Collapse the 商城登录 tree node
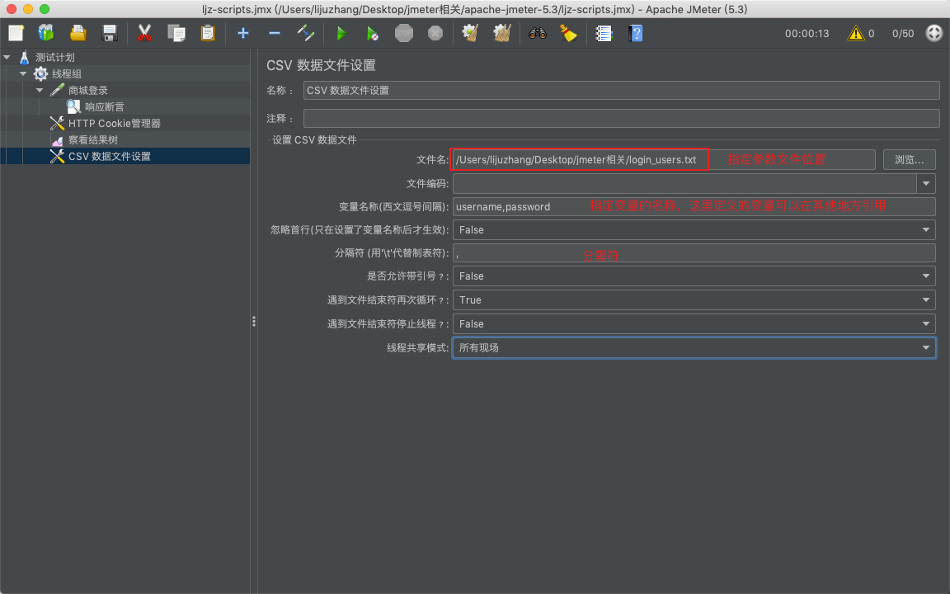950x594 pixels. pos(40,90)
